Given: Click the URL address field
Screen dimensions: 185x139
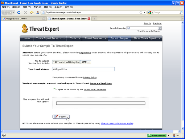Looking at the screenshot, I should coord(92,13).
